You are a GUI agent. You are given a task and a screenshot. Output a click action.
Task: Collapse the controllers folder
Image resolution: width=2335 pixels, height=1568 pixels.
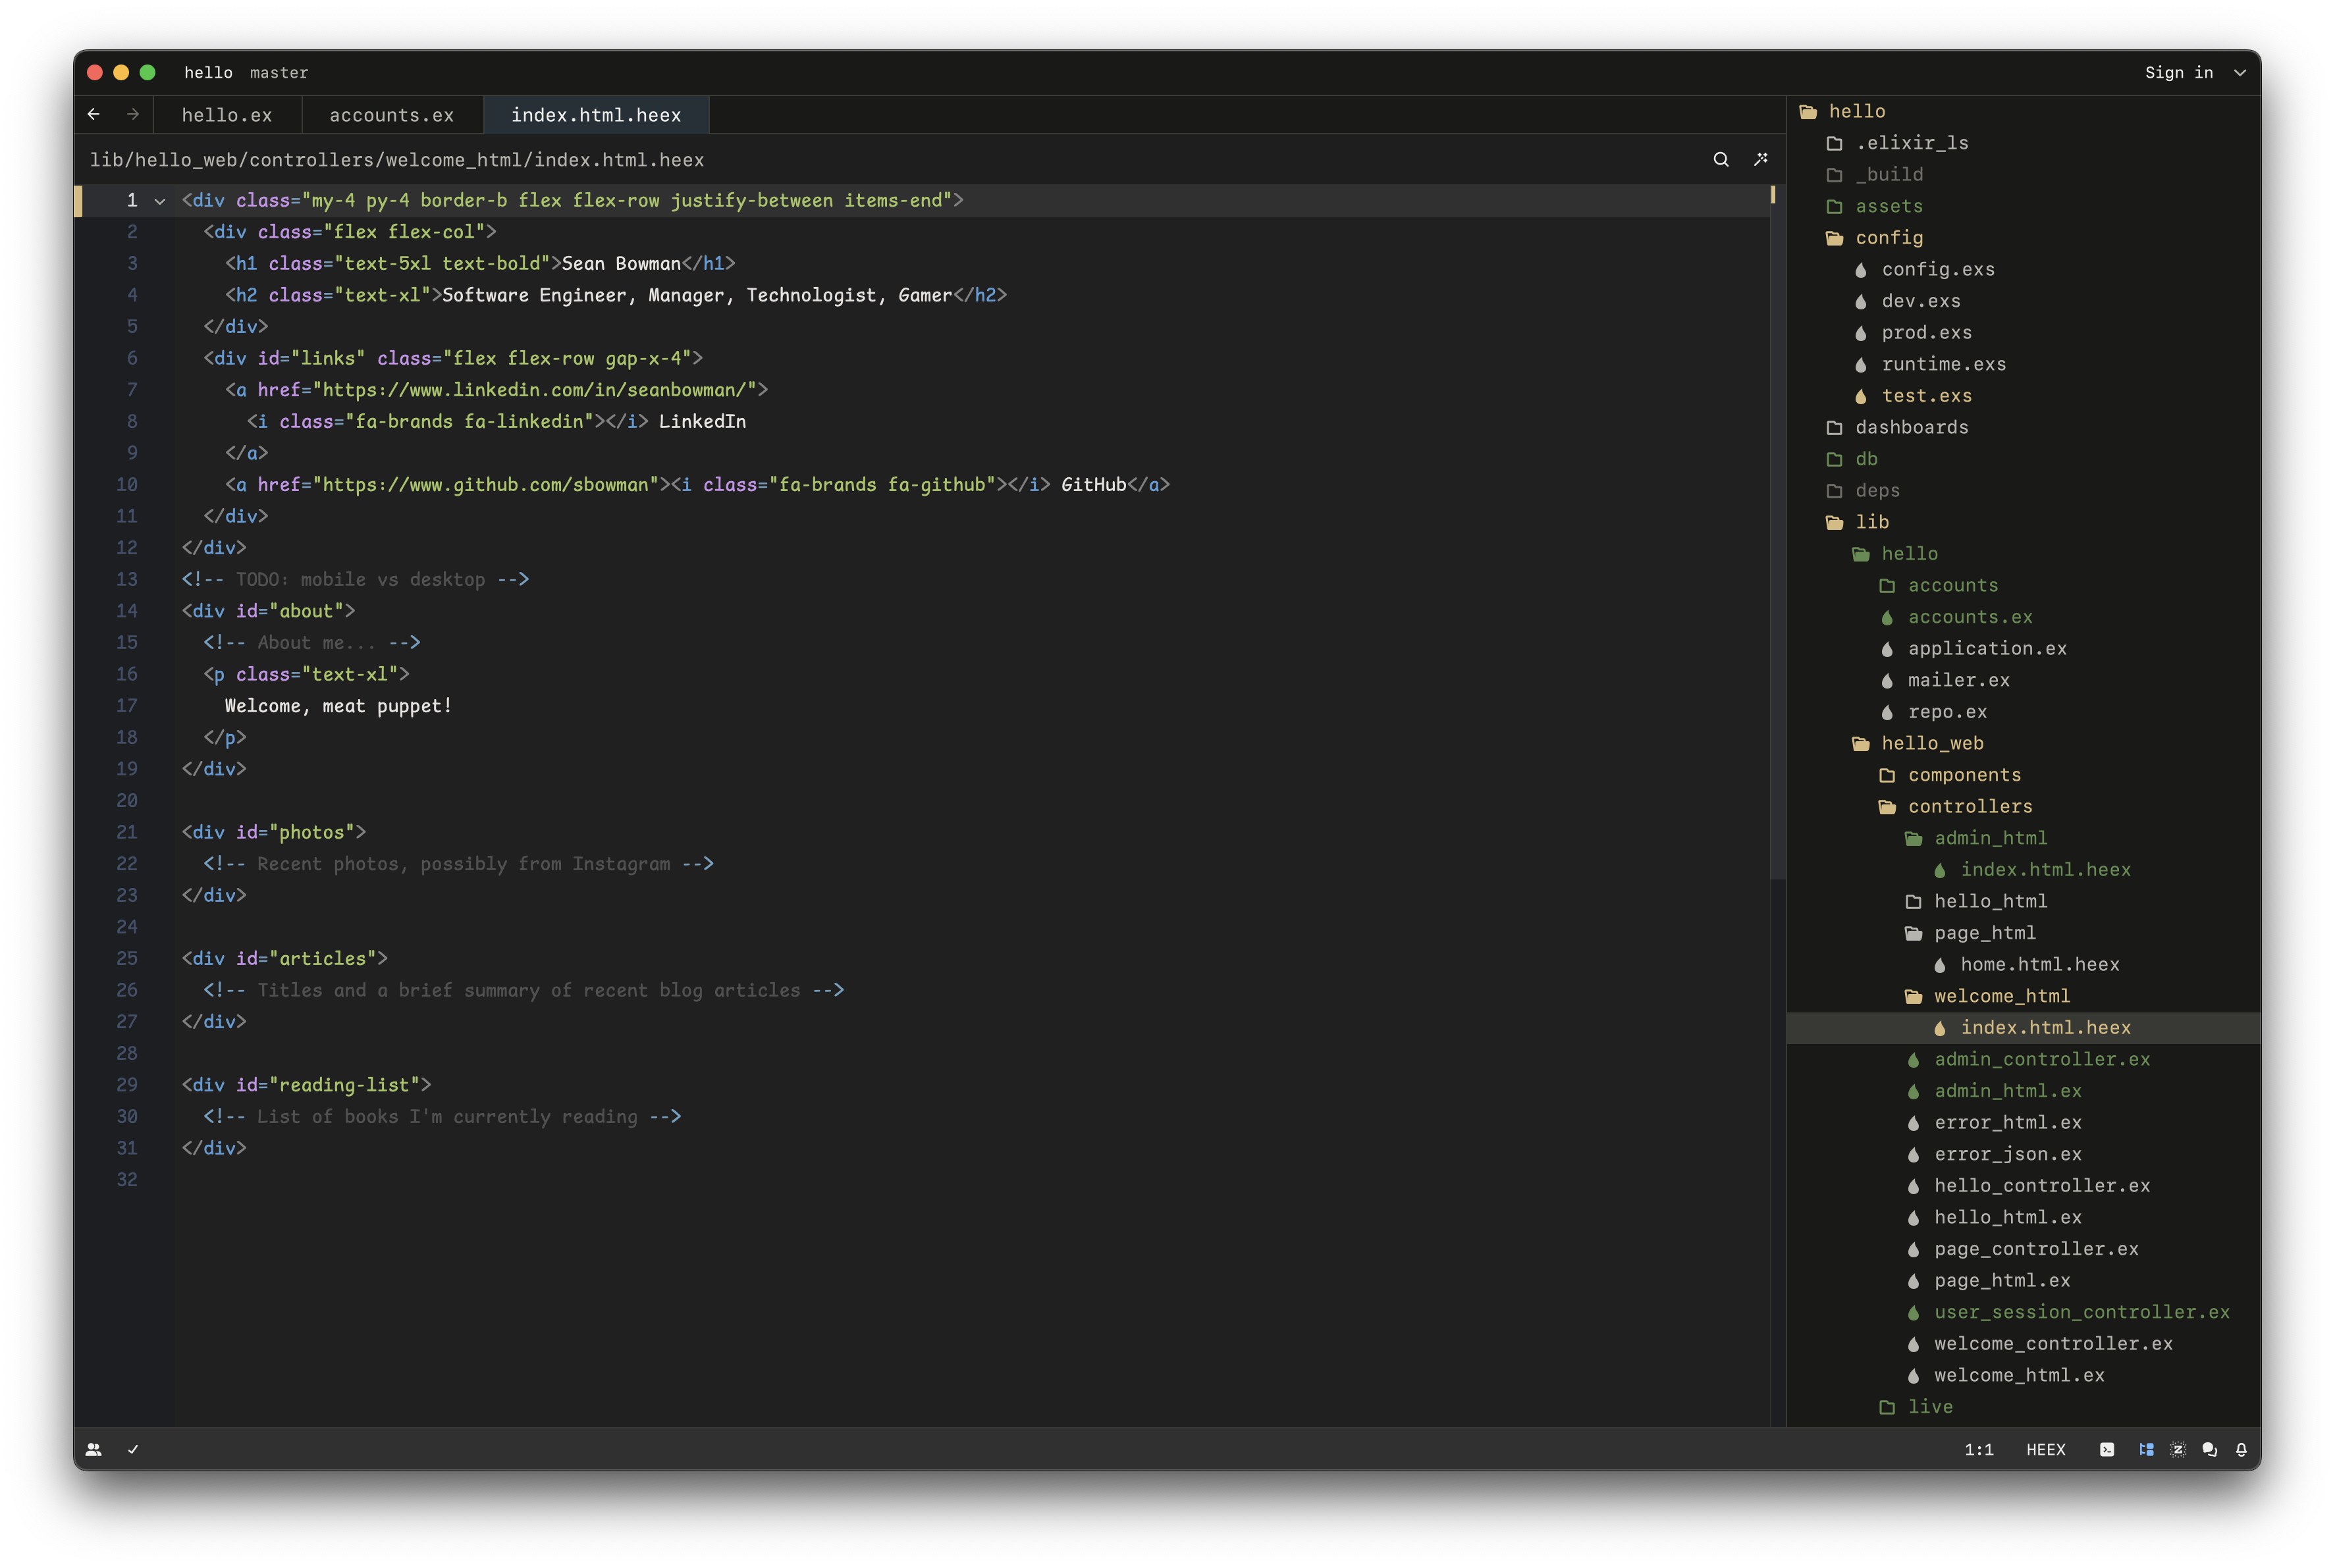click(x=2024, y=806)
